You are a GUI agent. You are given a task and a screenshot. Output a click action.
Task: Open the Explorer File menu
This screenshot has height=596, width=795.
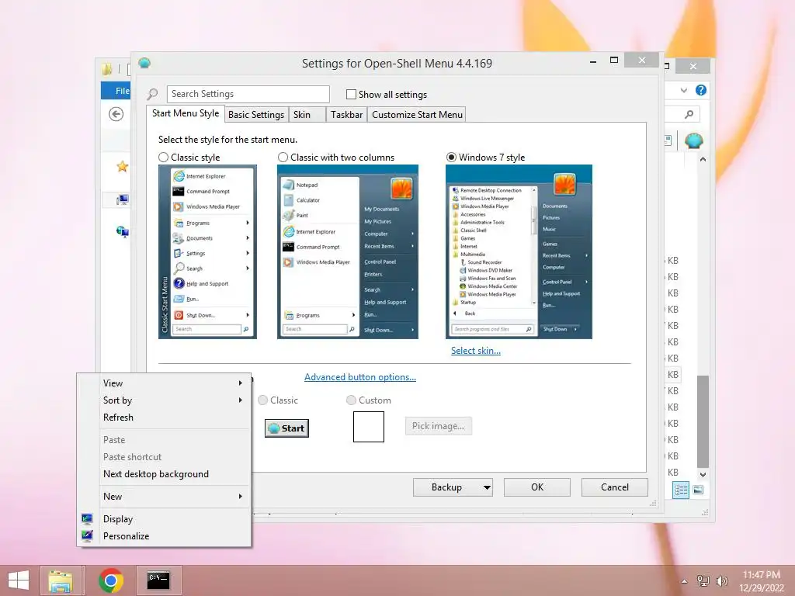coord(116,90)
